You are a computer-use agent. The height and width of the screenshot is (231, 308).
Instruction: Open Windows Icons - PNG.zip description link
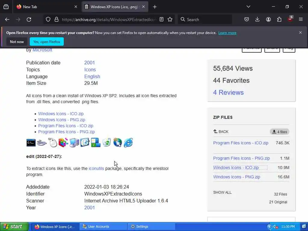coord(62,120)
